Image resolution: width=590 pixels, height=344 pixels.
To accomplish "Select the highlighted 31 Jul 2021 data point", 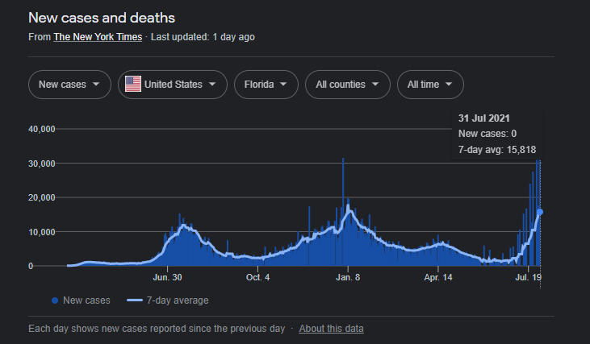I will [540, 212].
